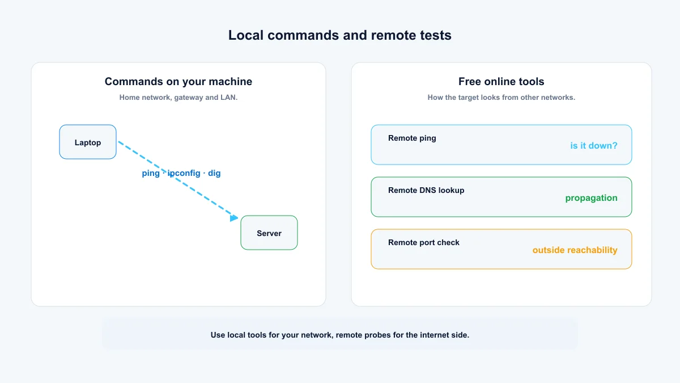Click the Laptop node box
680x383 pixels.
point(88,142)
